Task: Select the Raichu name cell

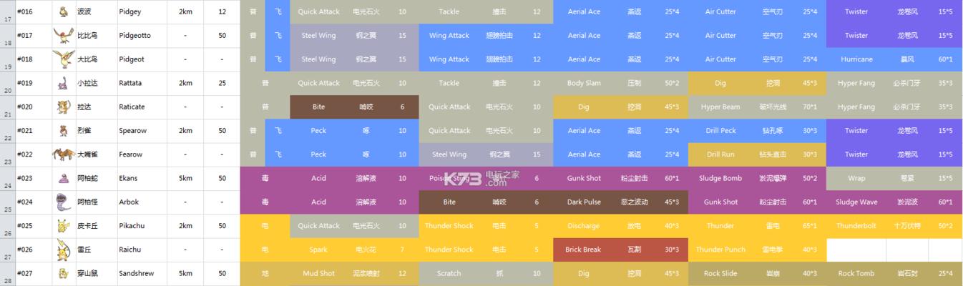Action: point(142,250)
